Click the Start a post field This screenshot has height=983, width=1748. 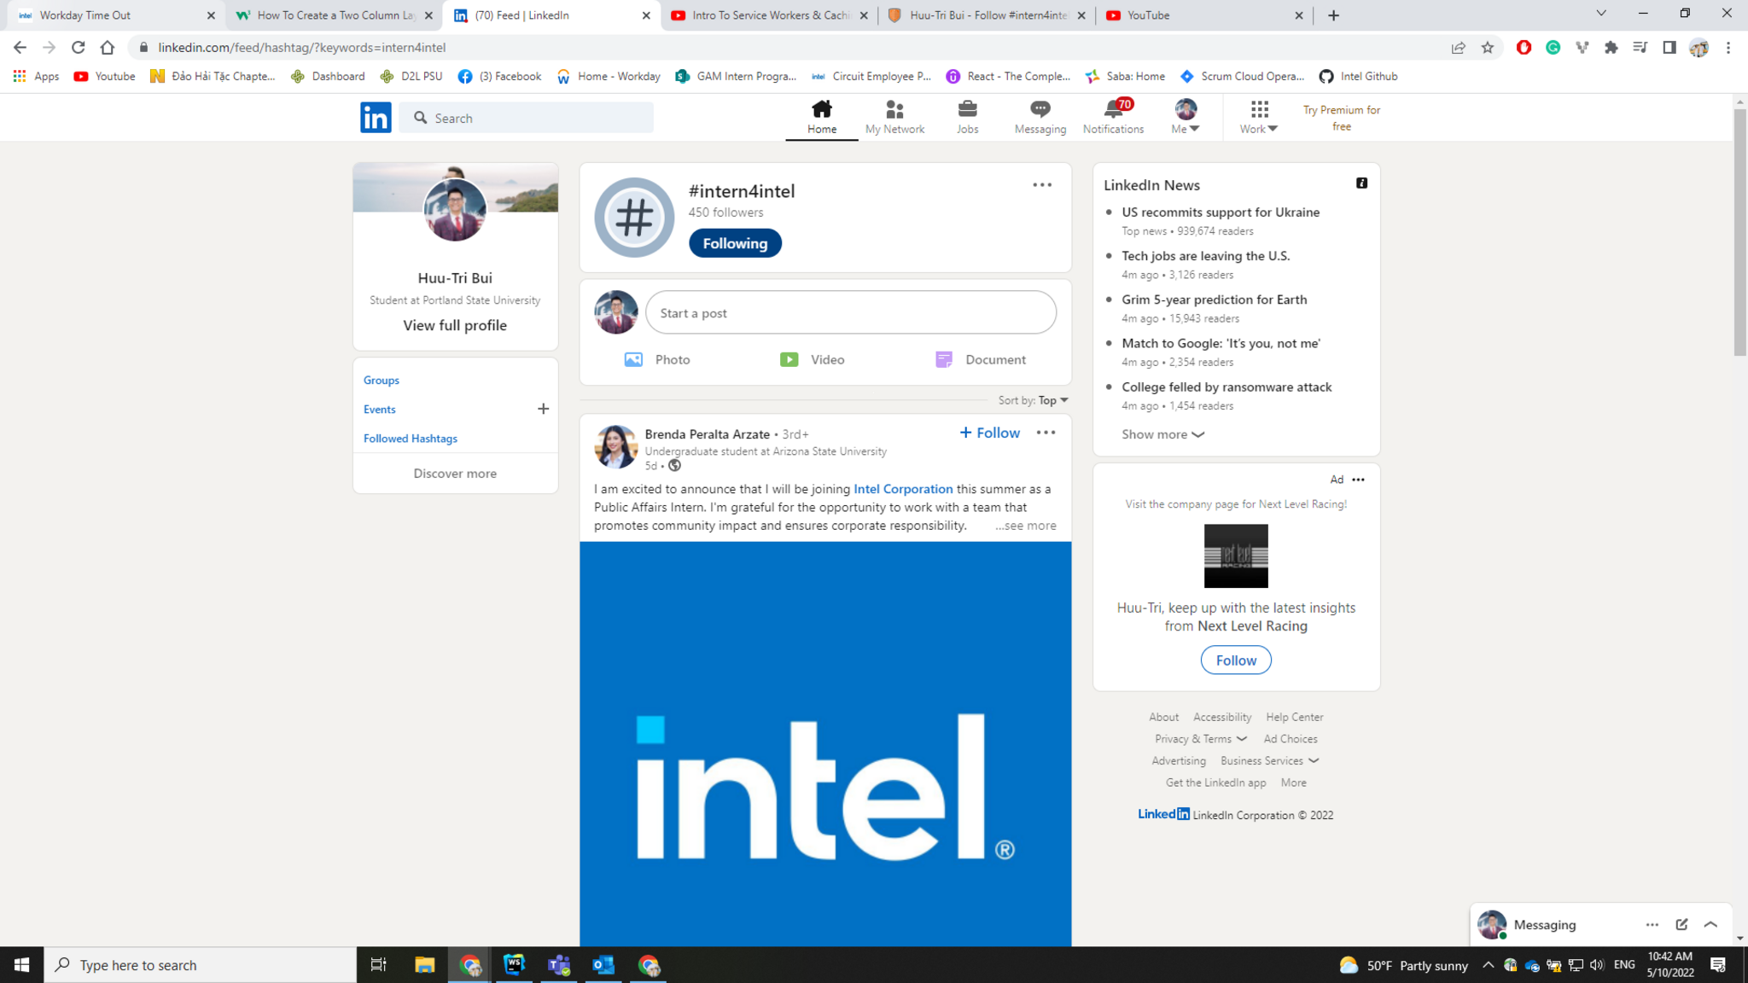point(850,313)
